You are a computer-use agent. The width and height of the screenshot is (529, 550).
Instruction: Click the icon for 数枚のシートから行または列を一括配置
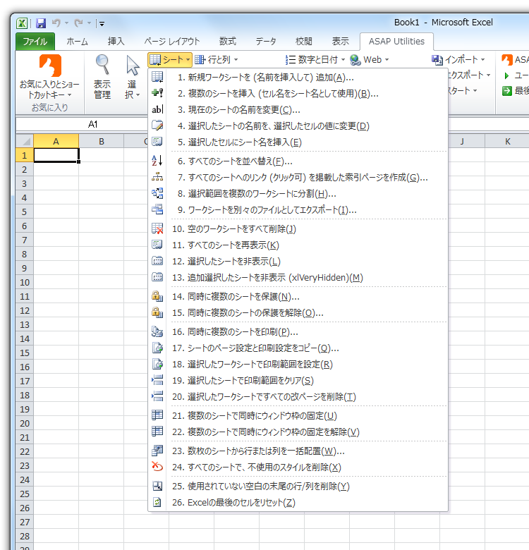(x=157, y=451)
